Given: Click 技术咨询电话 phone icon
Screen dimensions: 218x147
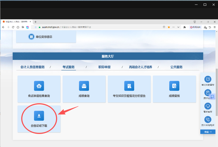Looking at the screenshot, I should pos(208,120).
